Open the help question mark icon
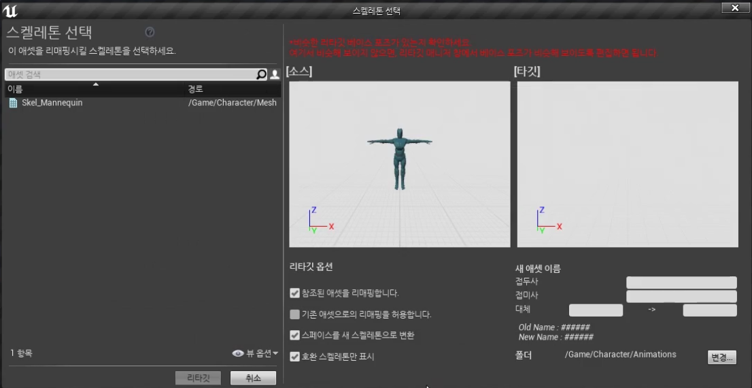The image size is (752, 388). point(150,32)
